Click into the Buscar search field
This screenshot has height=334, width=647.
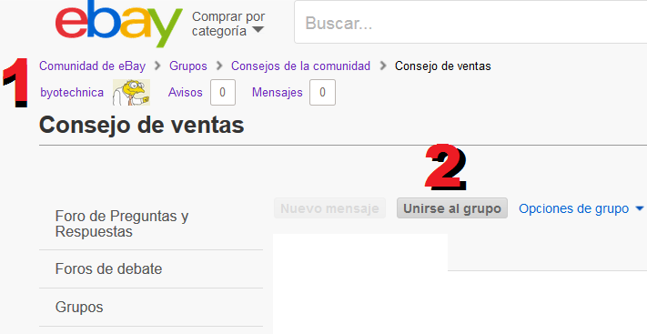(x=470, y=23)
